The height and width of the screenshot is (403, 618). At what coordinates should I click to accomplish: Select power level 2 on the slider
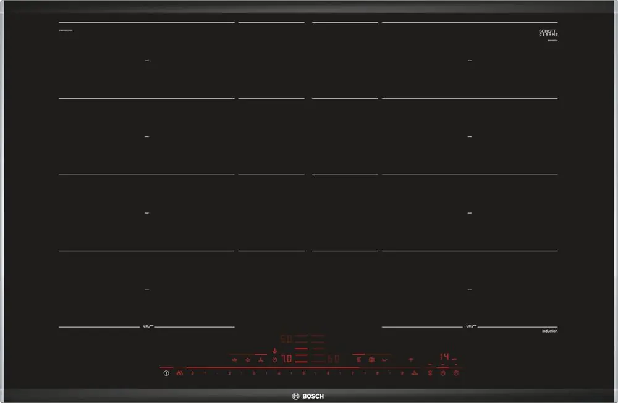(x=229, y=373)
